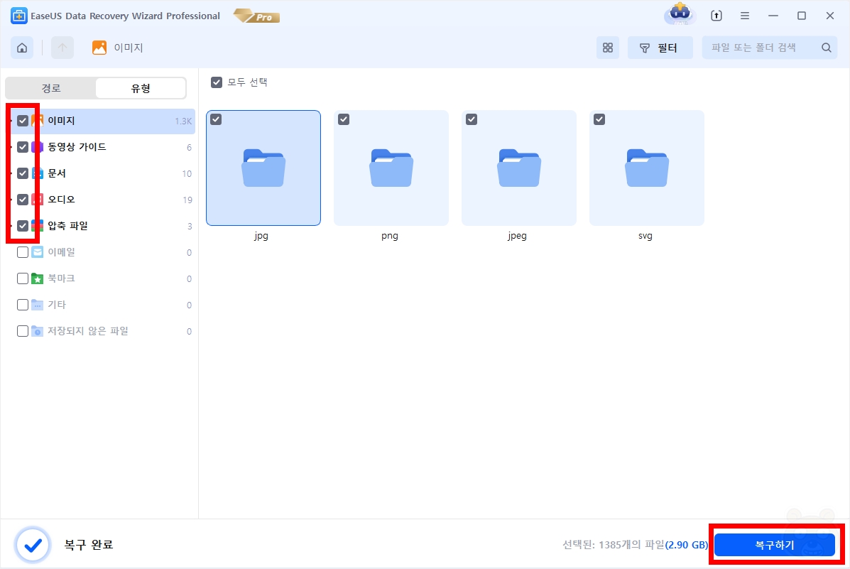Focus the 파일 또는 폴더 검색 field
850x569 pixels.
pos(769,48)
